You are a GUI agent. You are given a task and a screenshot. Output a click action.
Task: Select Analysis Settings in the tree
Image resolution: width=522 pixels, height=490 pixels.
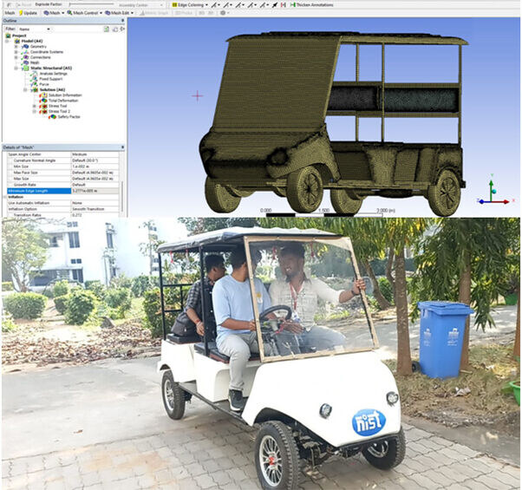(x=49, y=74)
